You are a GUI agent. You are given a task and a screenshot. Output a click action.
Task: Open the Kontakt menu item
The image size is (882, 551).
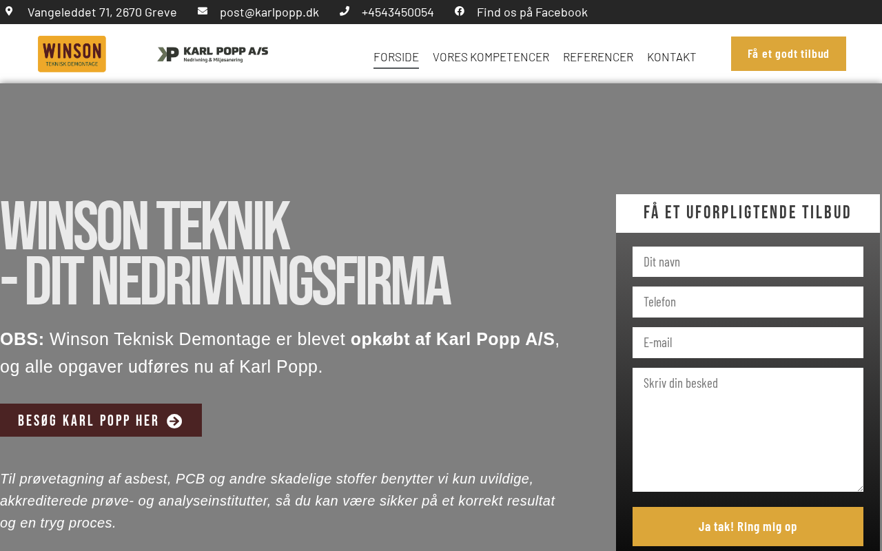click(672, 57)
